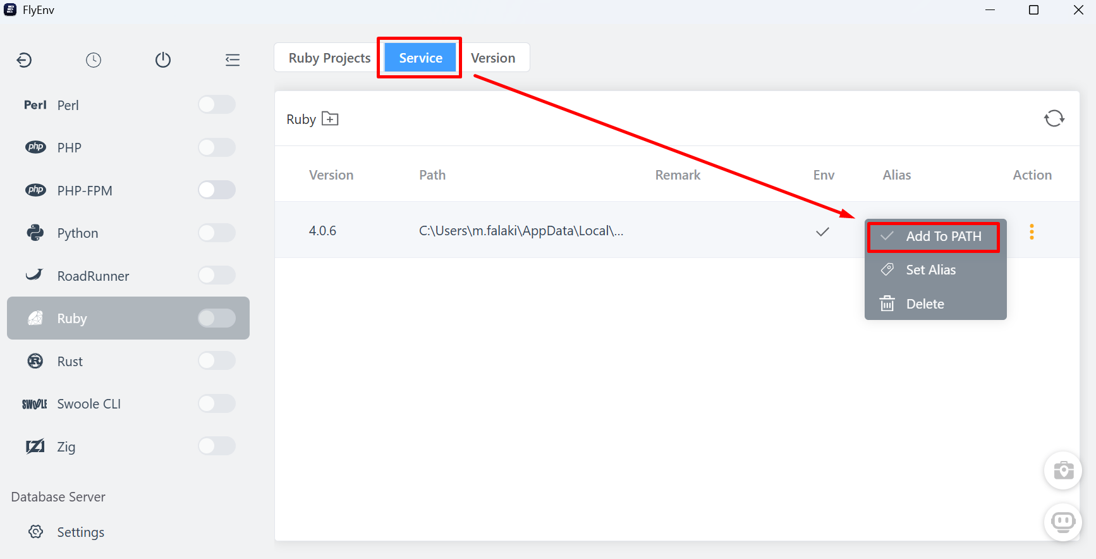Click the Env column header
The width and height of the screenshot is (1096, 559).
824,175
